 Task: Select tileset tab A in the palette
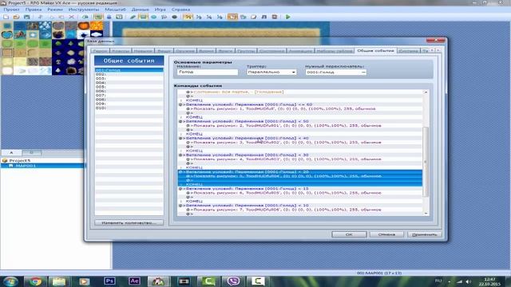click(x=11, y=152)
